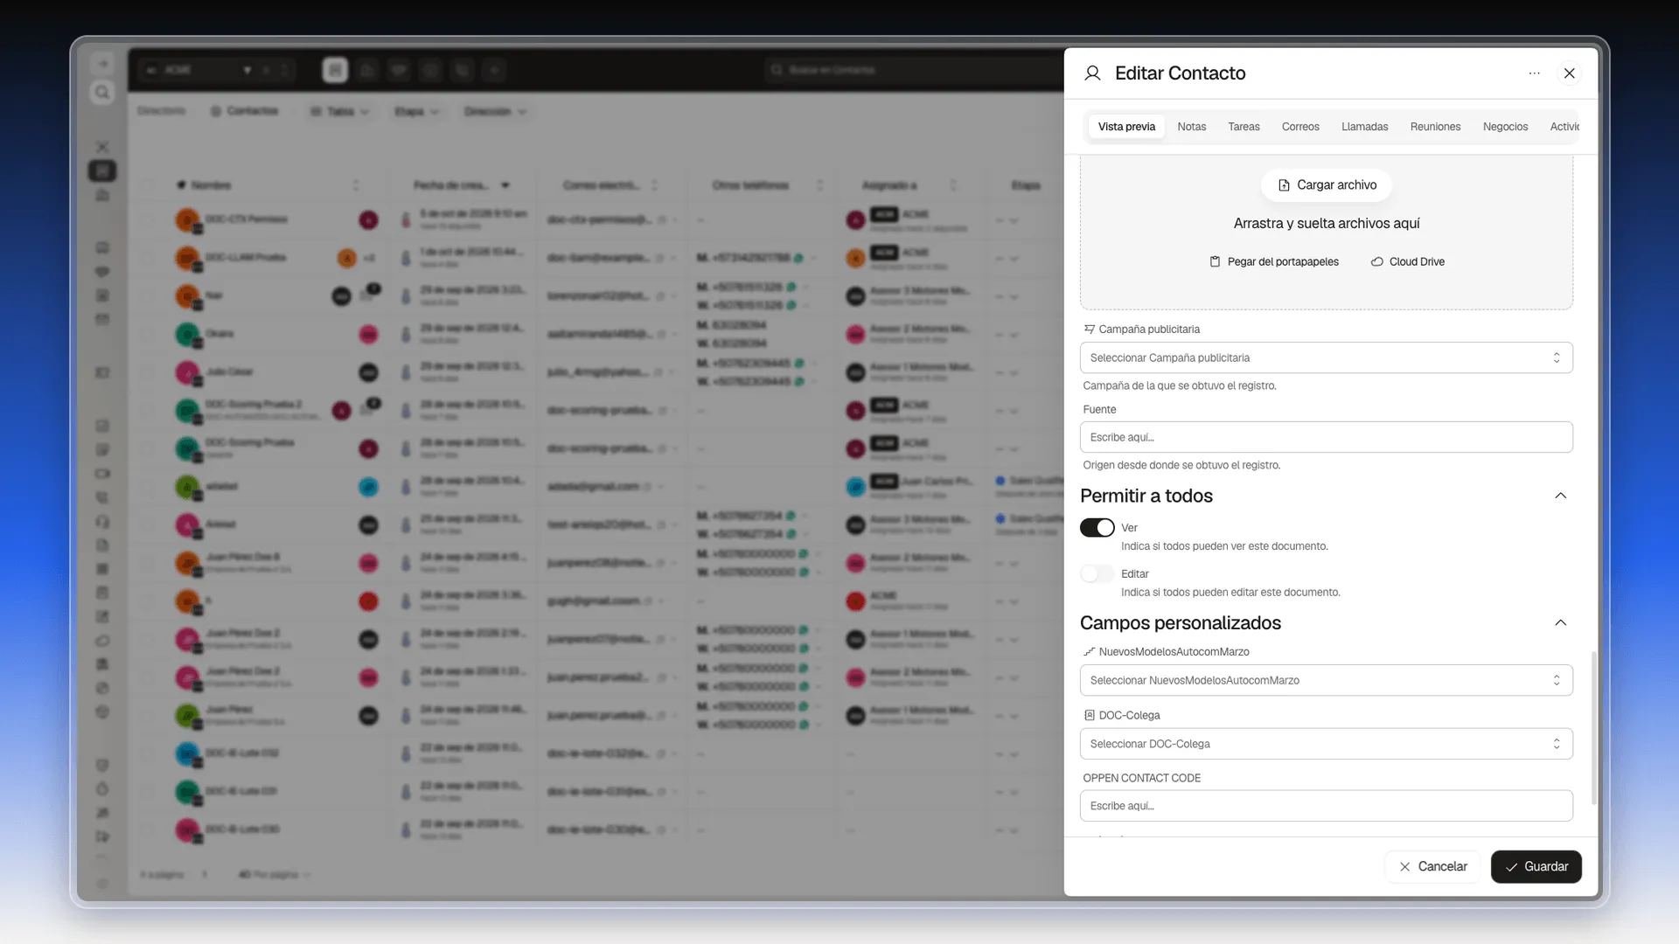Click the Campaña publicitaria label icon
The width and height of the screenshot is (1679, 944).
click(1089, 330)
